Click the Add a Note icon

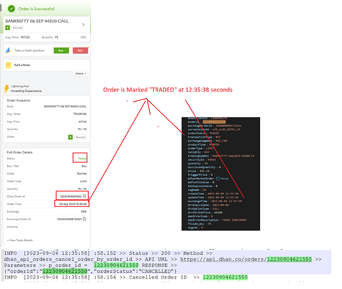coord(9,65)
